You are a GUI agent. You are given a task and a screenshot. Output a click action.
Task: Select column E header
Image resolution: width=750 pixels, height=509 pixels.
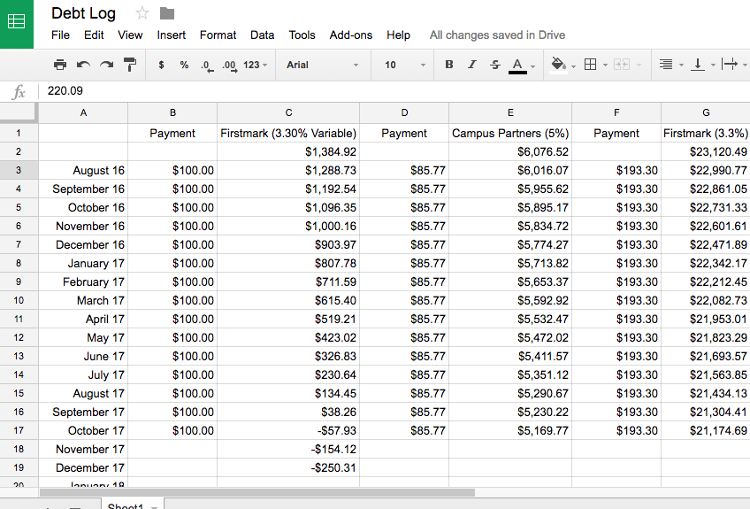pyautogui.click(x=510, y=113)
